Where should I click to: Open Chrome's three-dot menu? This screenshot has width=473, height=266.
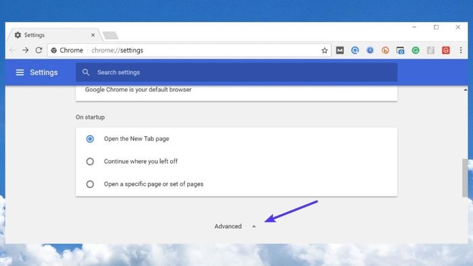click(461, 51)
